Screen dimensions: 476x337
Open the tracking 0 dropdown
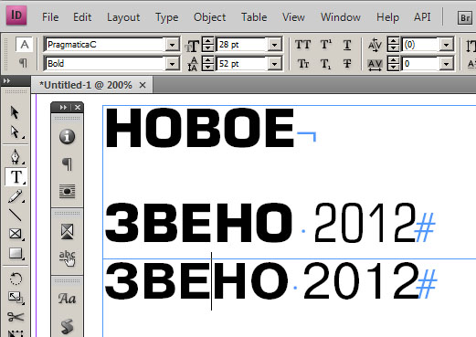click(x=446, y=64)
